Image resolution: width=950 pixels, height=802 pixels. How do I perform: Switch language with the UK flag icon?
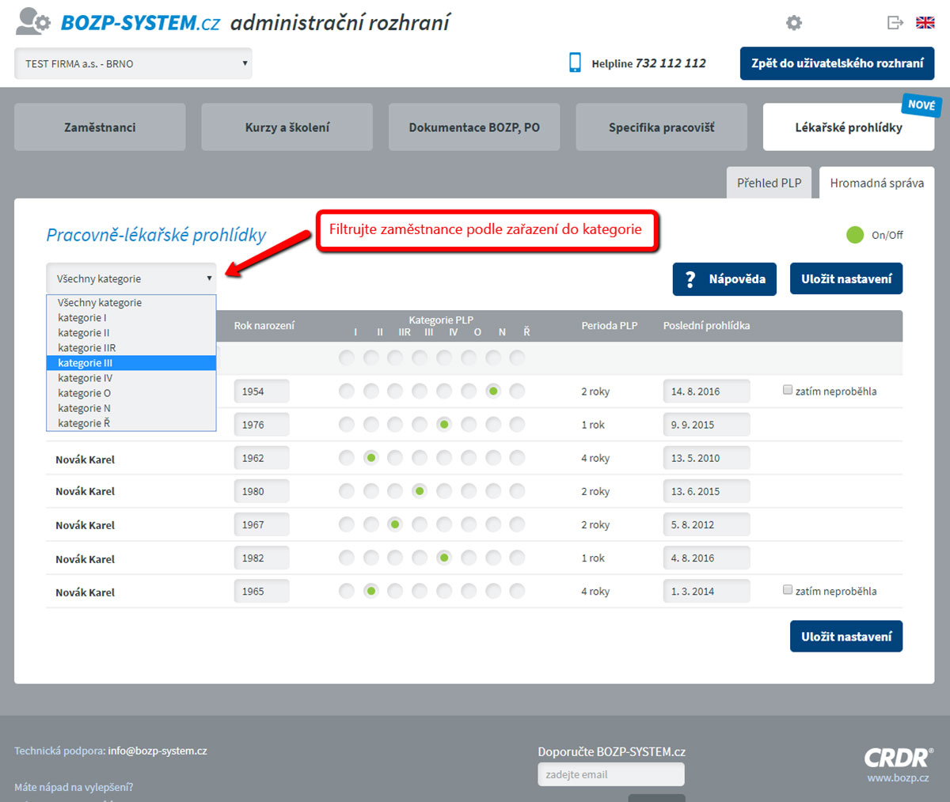[925, 22]
